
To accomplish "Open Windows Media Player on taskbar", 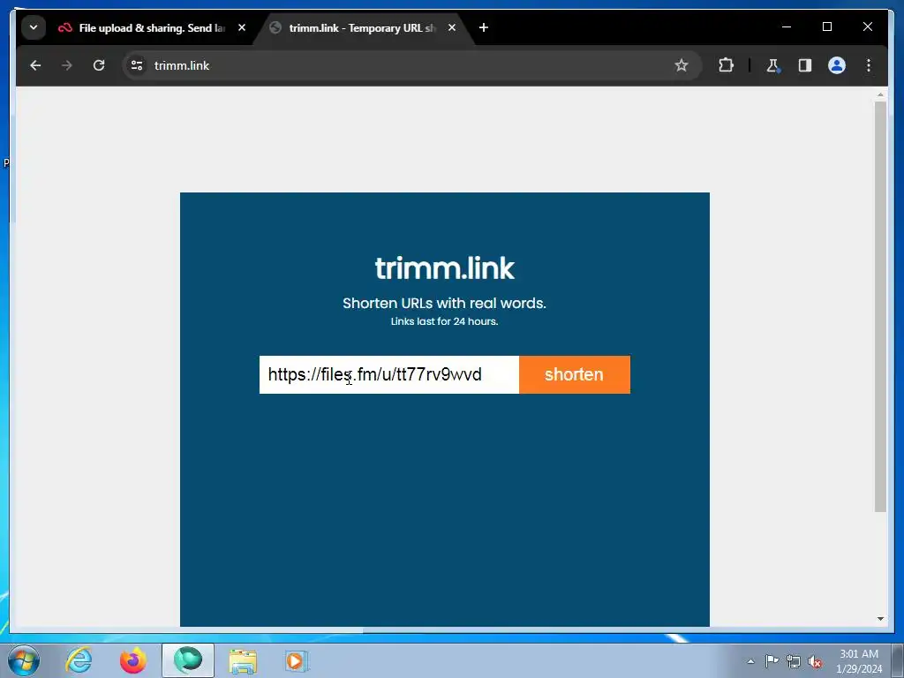I will [x=297, y=661].
